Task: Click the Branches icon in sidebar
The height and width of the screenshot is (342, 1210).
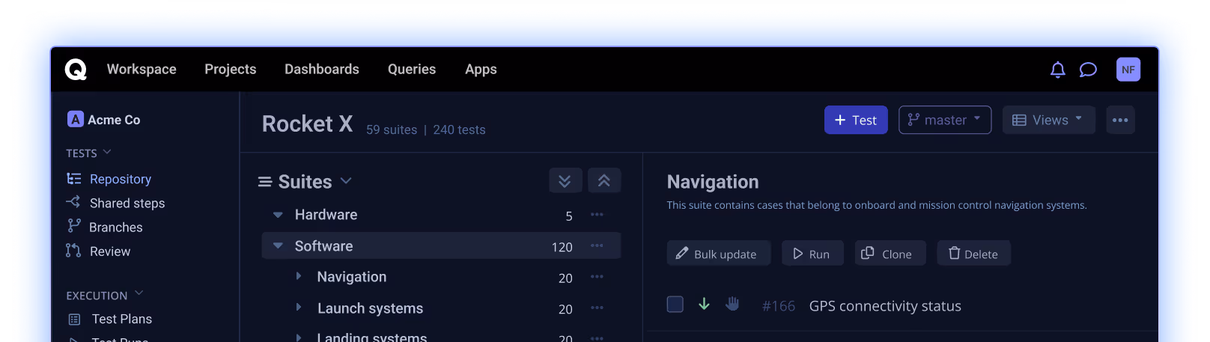Action: click(73, 226)
